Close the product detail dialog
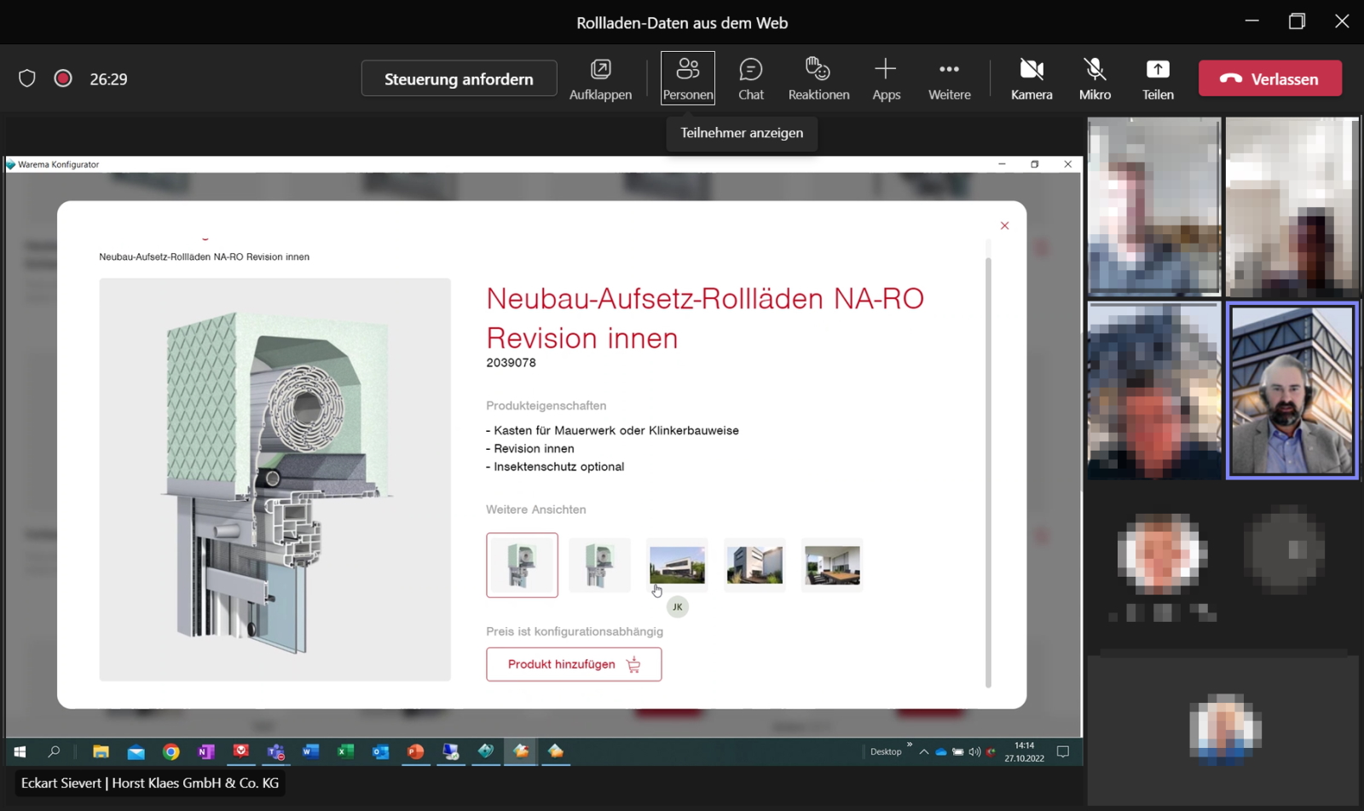The height and width of the screenshot is (811, 1364). click(1004, 226)
